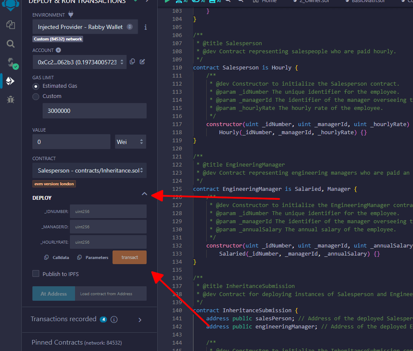Screen dimensions: 413x351
Task: Select the Estimated Gas radio button
Action: pyautogui.click(x=36, y=86)
